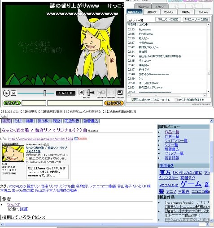The height and width of the screenshot is (228, 214).
Task: Select the 分析 wiki tab
Action: pos(18,121)
